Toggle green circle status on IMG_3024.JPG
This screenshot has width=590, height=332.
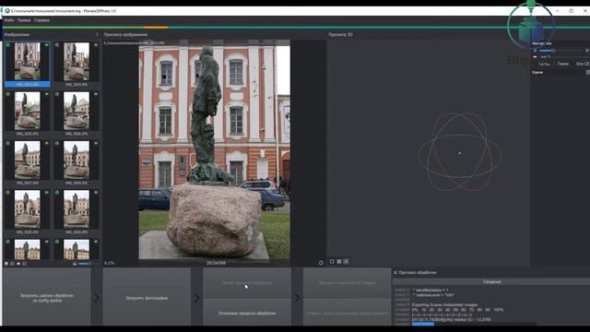[57, 45]
